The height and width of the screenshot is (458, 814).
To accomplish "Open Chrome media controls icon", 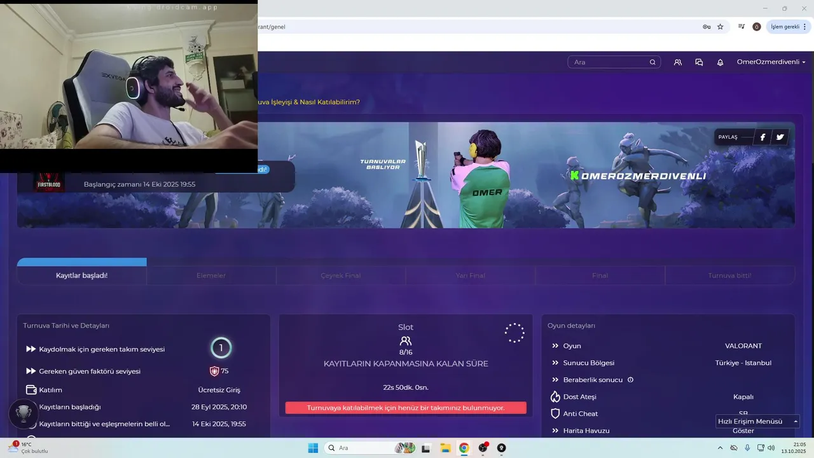I will tap(742, 27).
